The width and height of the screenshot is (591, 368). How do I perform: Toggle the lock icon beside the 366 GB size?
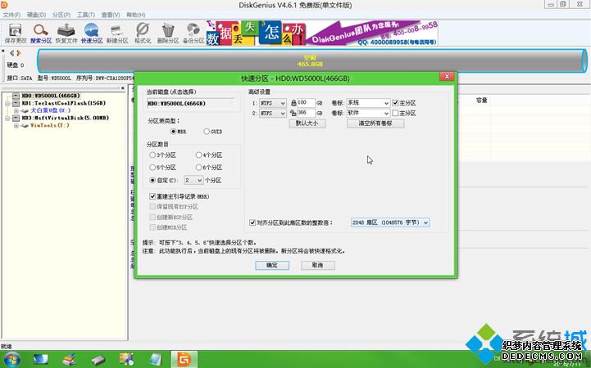pos(293,113)
